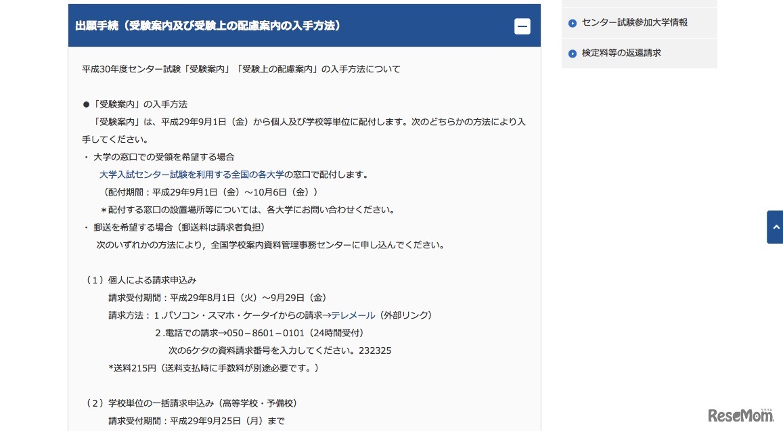The width and height of the screenshot is (783, 431).
Task: Click the 請求受付期間 line under 個人による請求申込み
Action: [x=216, y=297]
